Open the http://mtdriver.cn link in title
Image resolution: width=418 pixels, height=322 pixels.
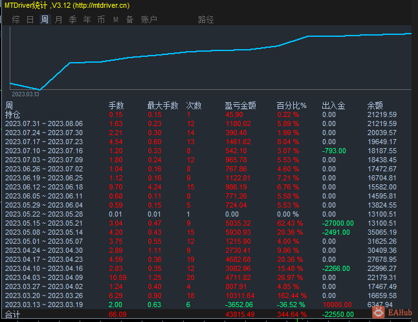point(102,5)
